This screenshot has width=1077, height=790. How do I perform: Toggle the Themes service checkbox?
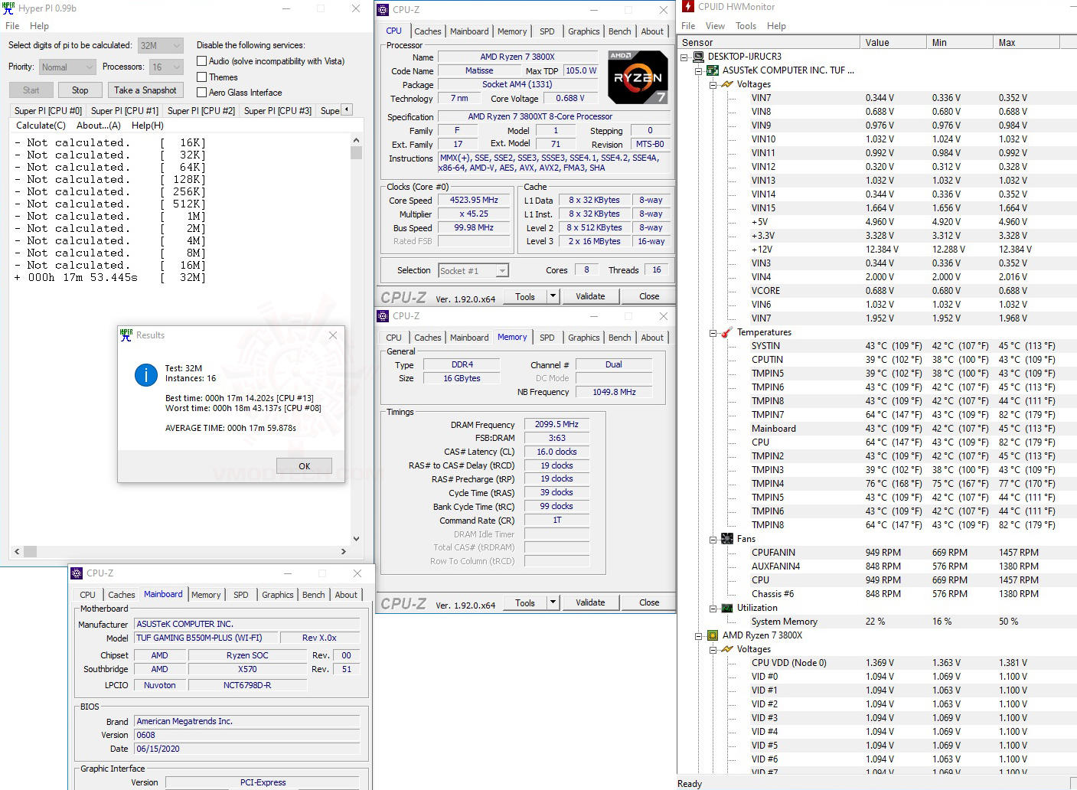(x=202, y=77)
